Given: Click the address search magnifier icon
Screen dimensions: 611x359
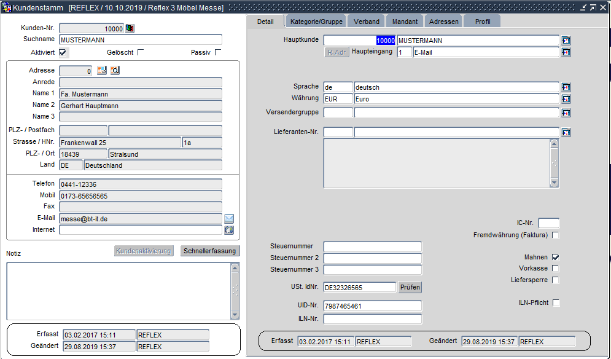Looking at the screenshot, I should click(x=115, y=71).
